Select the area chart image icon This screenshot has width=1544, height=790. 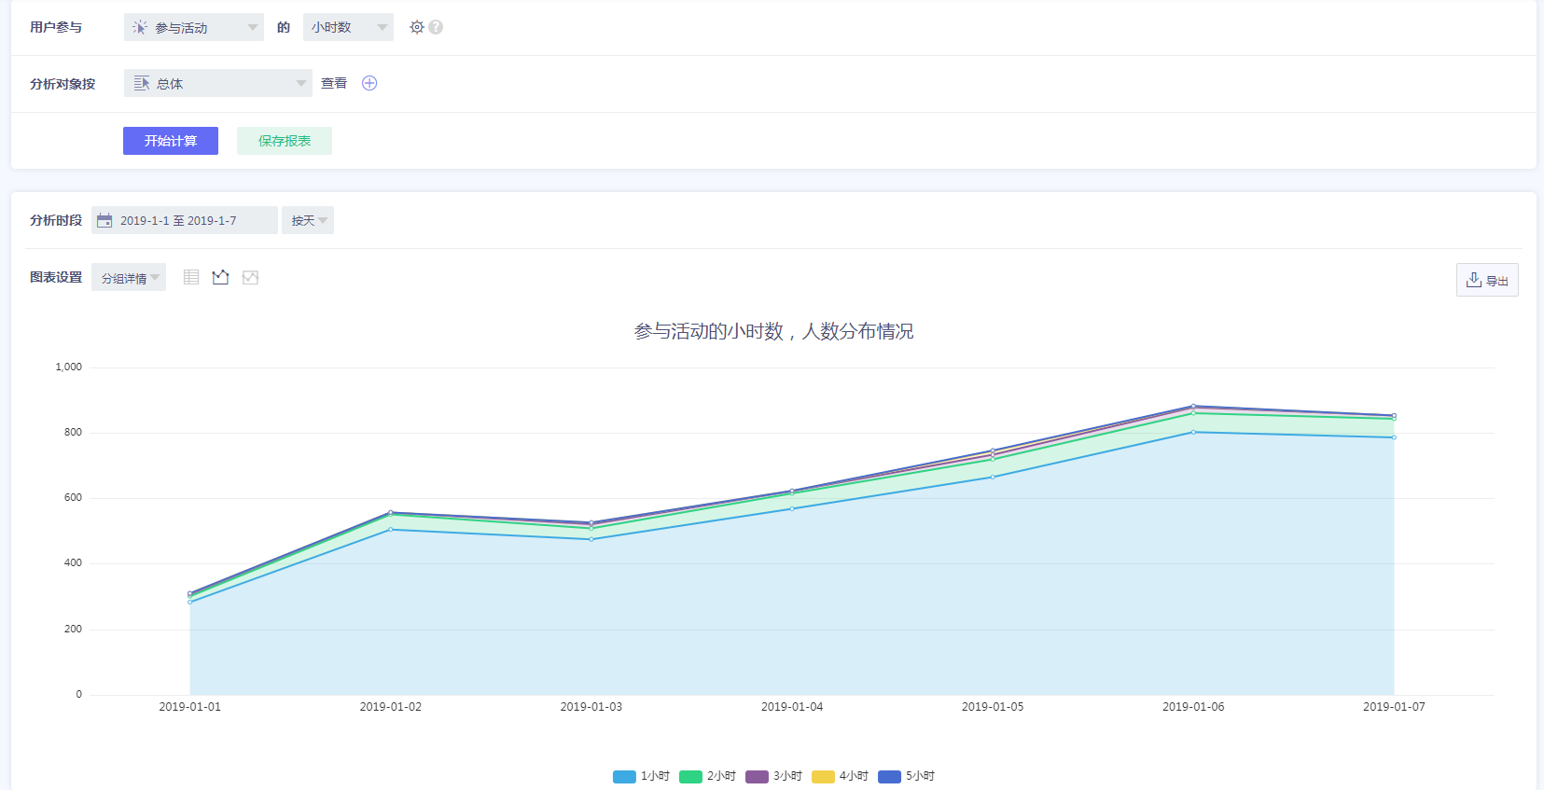[250, 277]
